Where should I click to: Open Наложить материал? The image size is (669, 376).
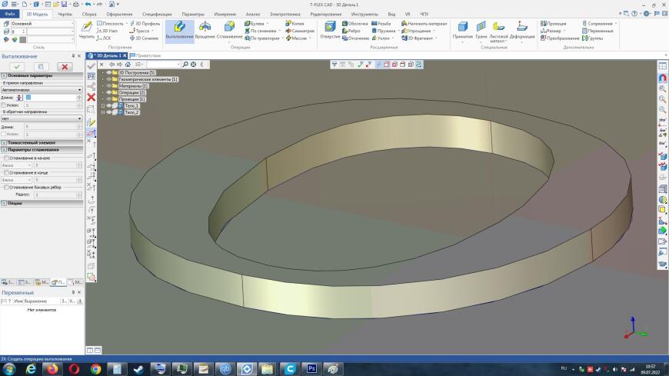[x=424, y=24]
